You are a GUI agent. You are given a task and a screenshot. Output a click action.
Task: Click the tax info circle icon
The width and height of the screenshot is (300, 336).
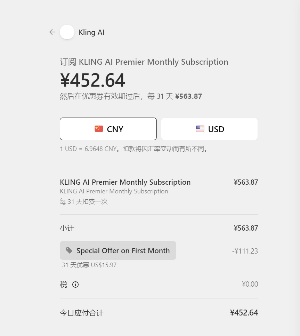(75, 285)
